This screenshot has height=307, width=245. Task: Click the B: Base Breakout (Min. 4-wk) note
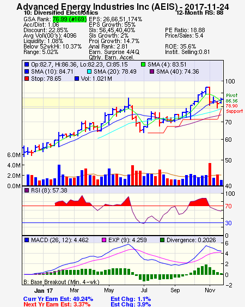pos(62,282)
